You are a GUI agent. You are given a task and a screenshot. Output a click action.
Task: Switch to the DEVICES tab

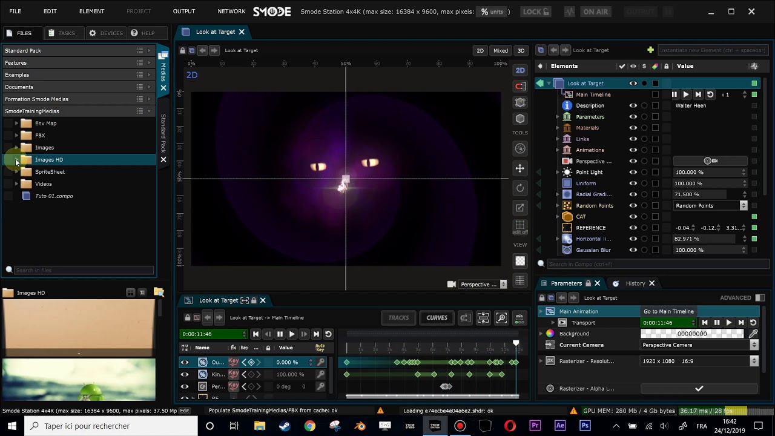click(x=105, y=33)
